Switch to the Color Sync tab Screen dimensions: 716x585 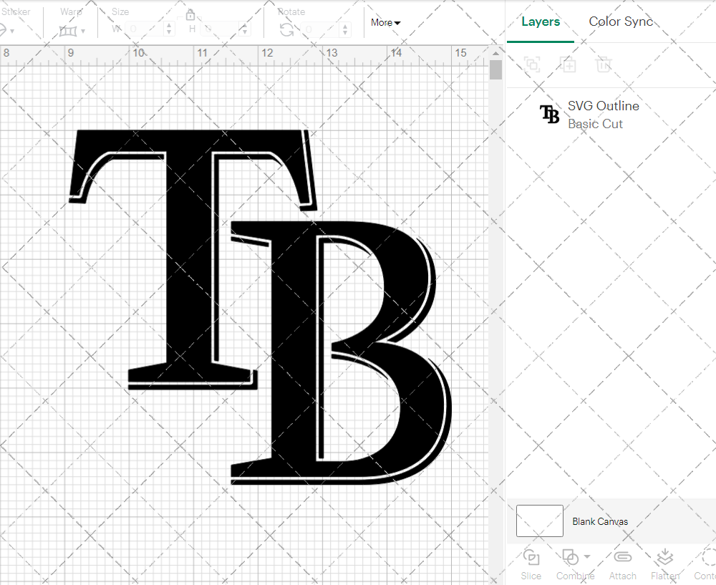point(621,21)
